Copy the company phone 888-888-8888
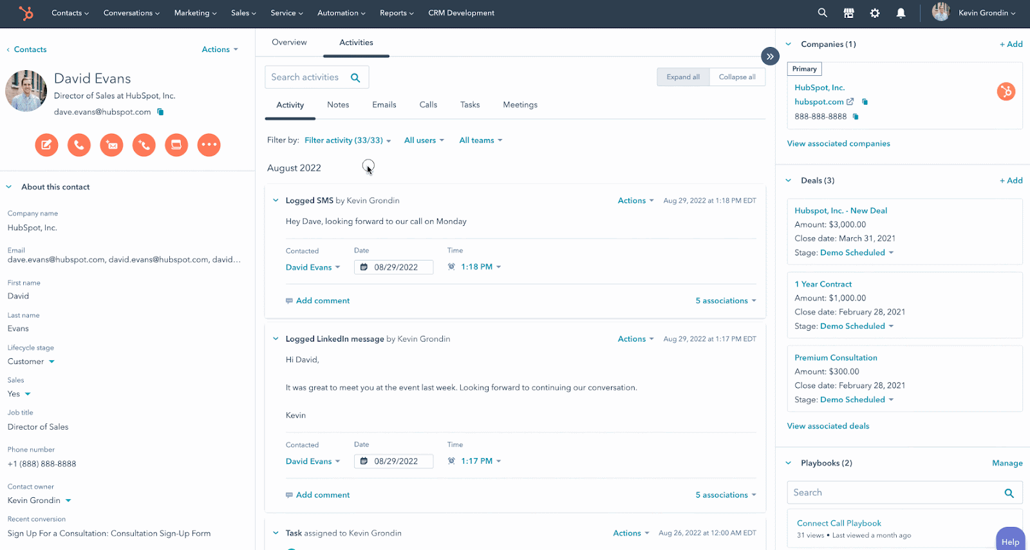Image resolution: width=1030 pixels, height=550 pixels. [x=856, y=116]
